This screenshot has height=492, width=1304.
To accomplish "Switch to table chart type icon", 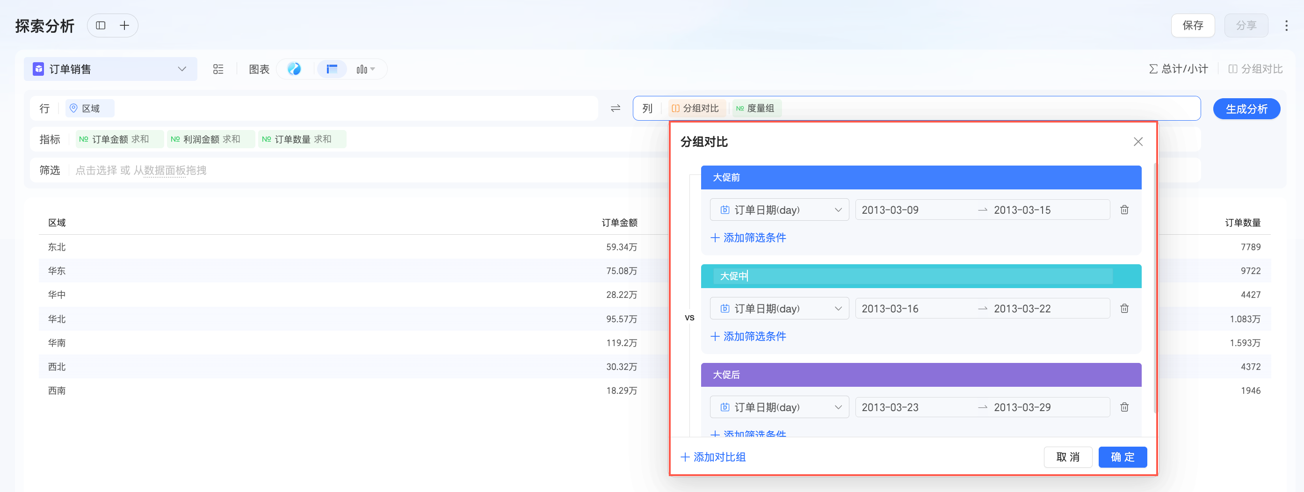I will (332, 69).
